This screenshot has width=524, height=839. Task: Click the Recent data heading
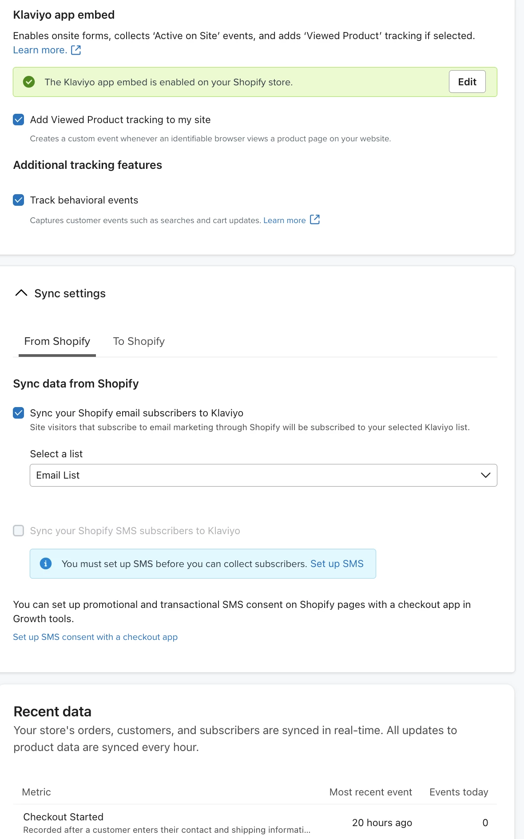click(52, 711)
